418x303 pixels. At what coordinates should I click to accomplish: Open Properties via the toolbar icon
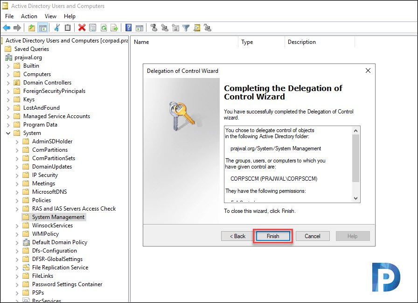[x=92, y=28]
